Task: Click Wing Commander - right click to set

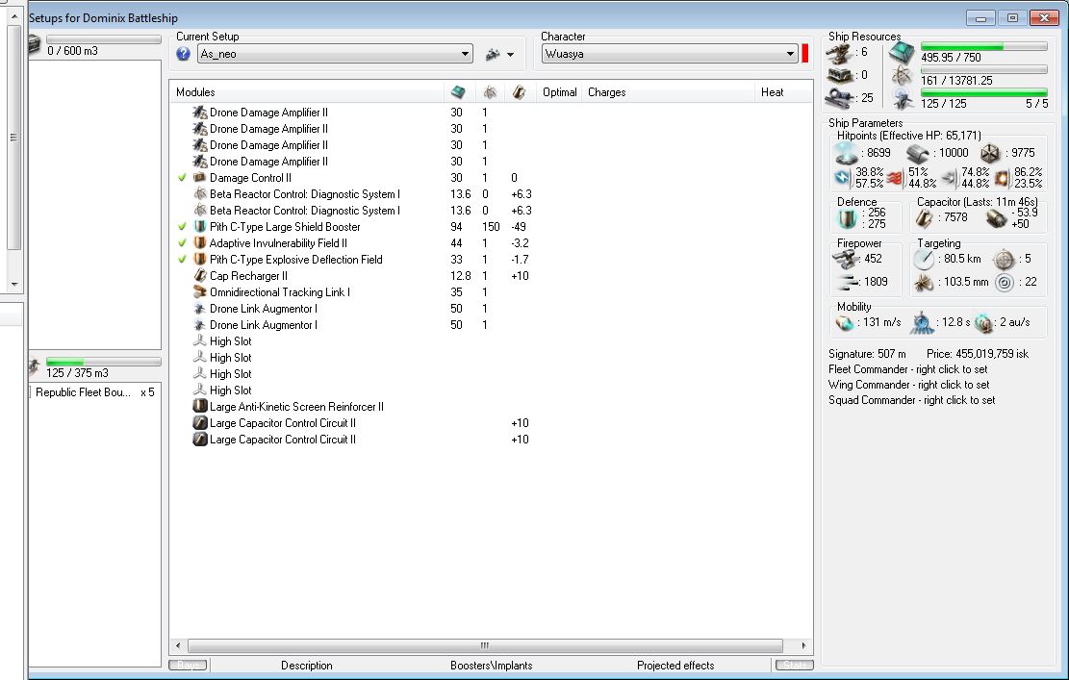Action: pos(908,385)
